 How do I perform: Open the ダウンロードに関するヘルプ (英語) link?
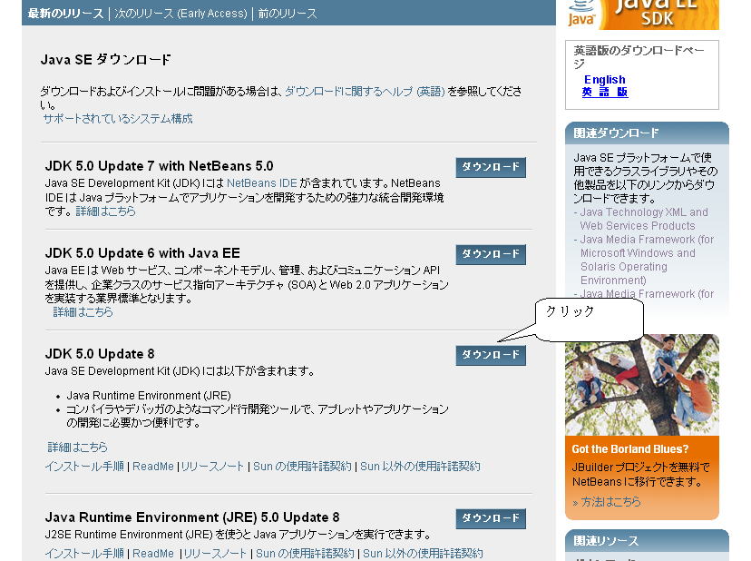coord(365,91)
